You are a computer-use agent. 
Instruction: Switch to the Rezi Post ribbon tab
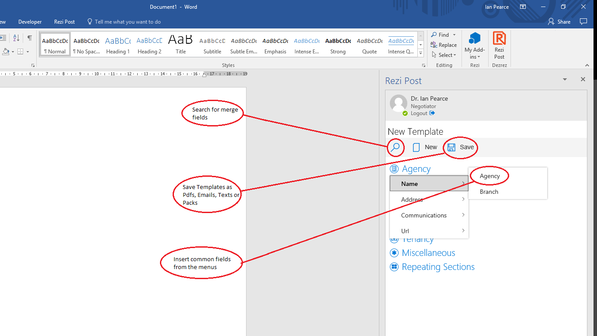(x=65, y=22)
